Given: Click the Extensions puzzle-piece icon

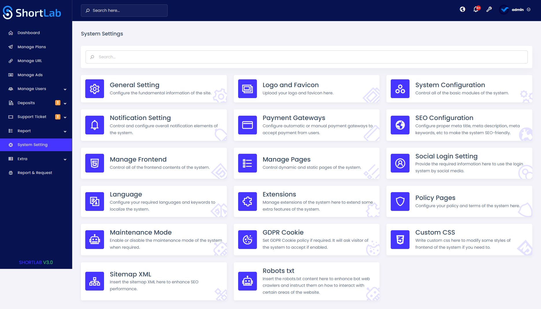Looking at the screenshot, I should tap(247, 201).
